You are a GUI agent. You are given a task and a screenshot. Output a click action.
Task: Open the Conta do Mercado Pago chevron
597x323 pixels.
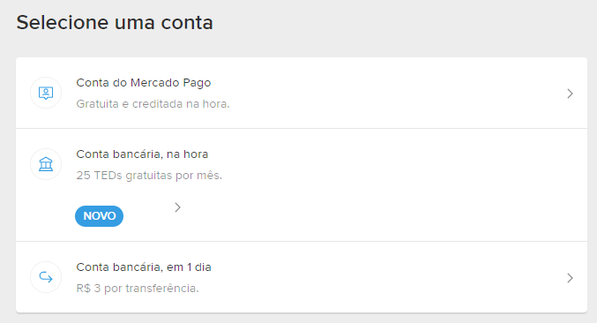pos(570,94)
